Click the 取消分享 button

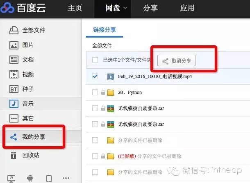coord(176,60)
